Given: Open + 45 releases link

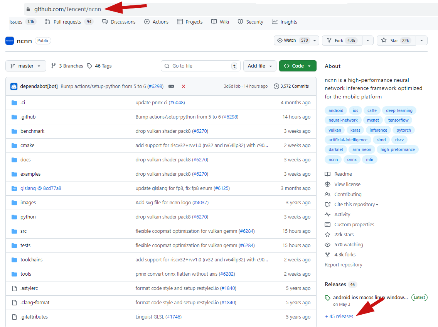Looking at the screenshot, I should pos(339,317).
